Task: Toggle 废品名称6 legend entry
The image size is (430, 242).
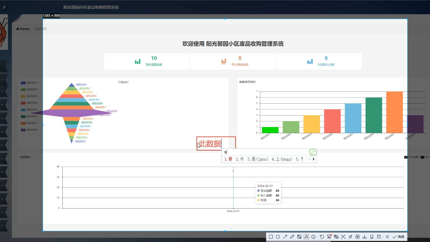Action: [29, 117]
